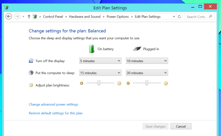Open Plugged in sleep 30 minutes dropdown

[x=147, y=73]
